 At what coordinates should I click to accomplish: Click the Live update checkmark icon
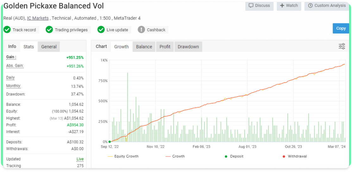101,30
